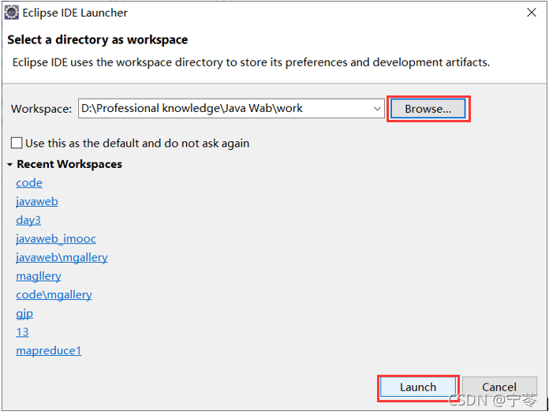The height and width of the screenshot is (415, 549).
Task: Open the 'javaweb' recent workspace
Action: [37, 202]
